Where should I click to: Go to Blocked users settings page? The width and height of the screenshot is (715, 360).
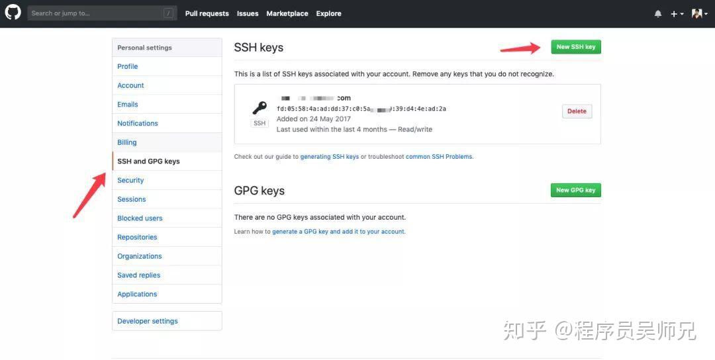click(140, 218)
